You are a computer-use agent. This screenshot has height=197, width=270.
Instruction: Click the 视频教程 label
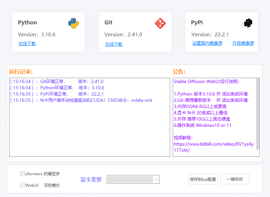183,138
